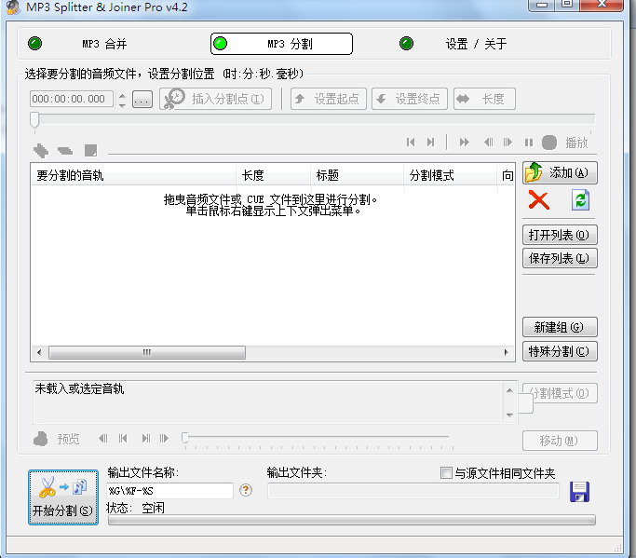Click 开始分割 (S) start button
Viewport: 636px width, 558px height.
click(x=63, y=497)
